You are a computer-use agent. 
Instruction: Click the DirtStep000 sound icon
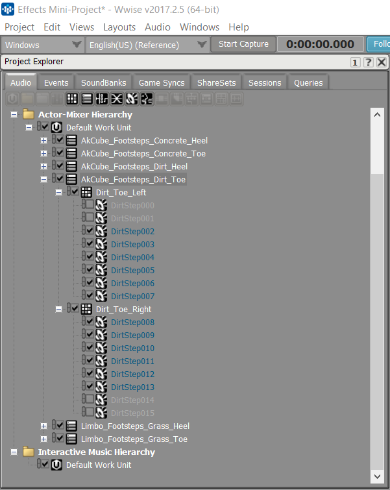coord(101,205)
